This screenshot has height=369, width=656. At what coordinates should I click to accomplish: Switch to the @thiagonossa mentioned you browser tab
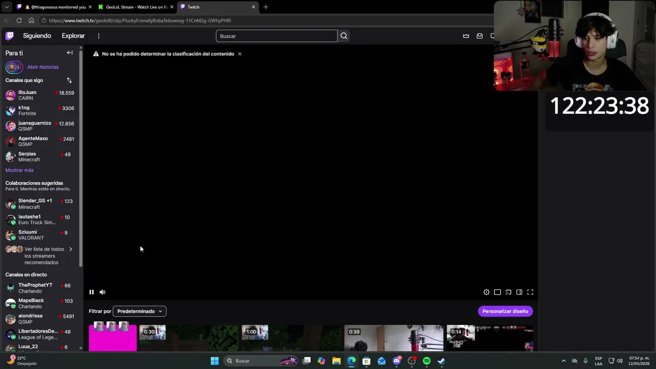[x=54, y=7]
